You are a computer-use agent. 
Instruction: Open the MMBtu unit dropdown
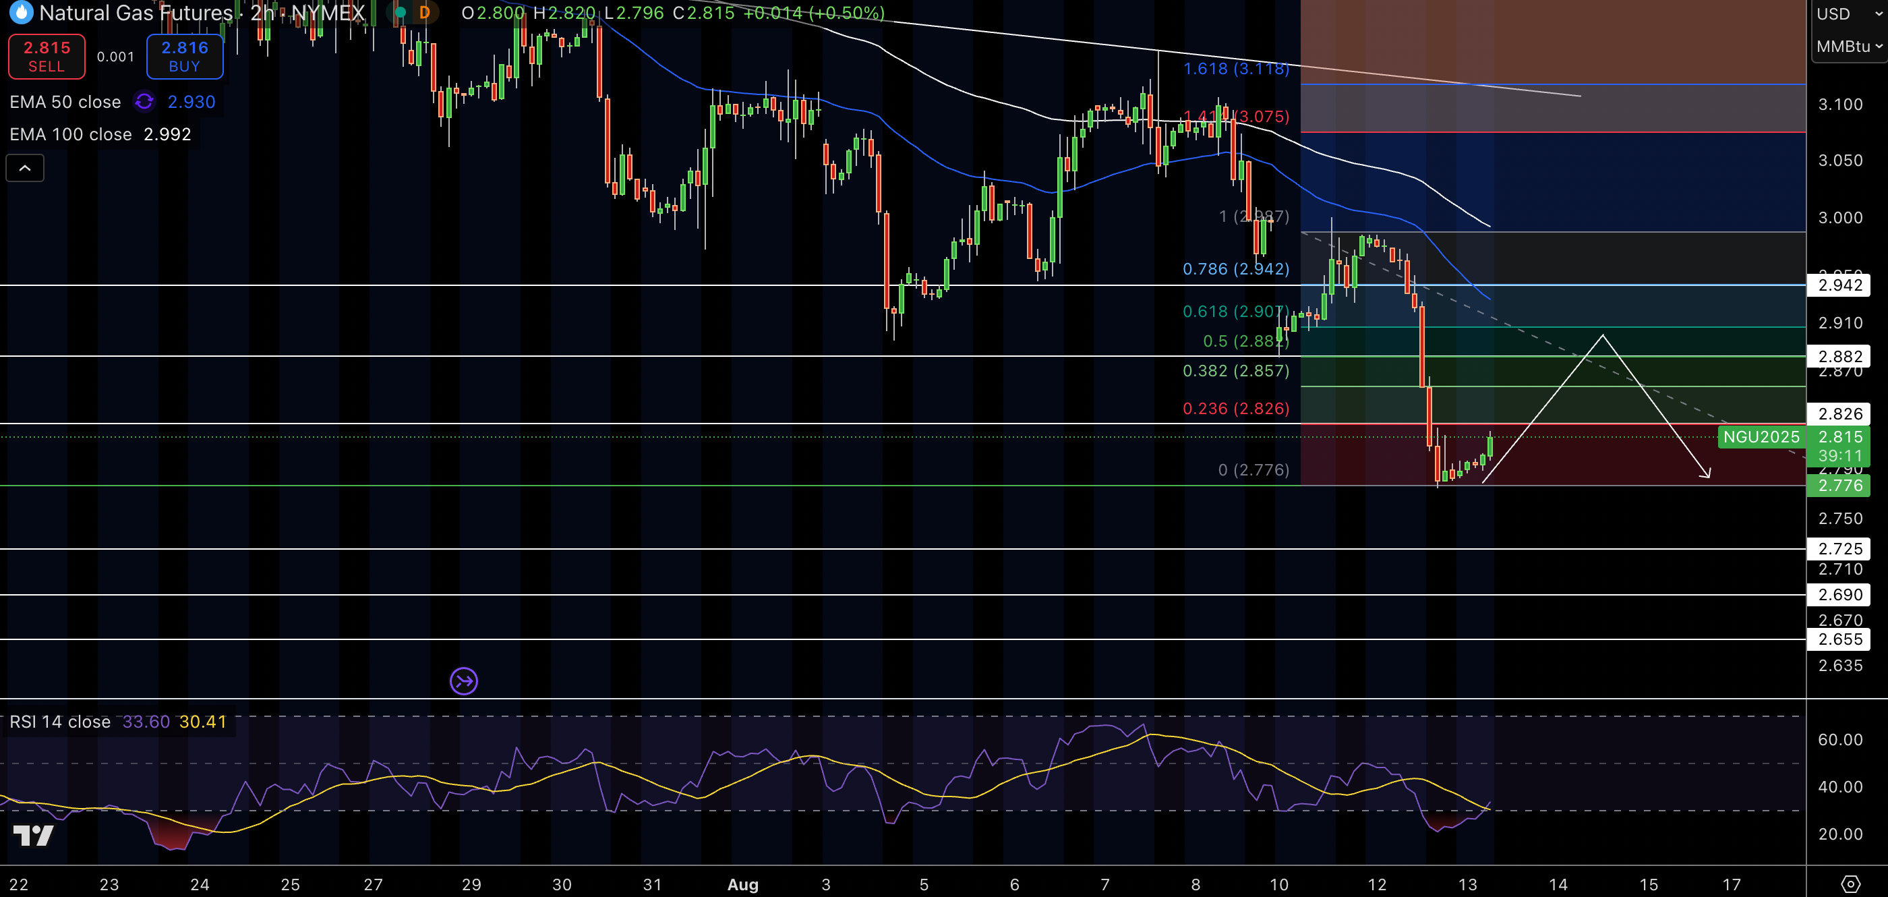[1849, 46]
